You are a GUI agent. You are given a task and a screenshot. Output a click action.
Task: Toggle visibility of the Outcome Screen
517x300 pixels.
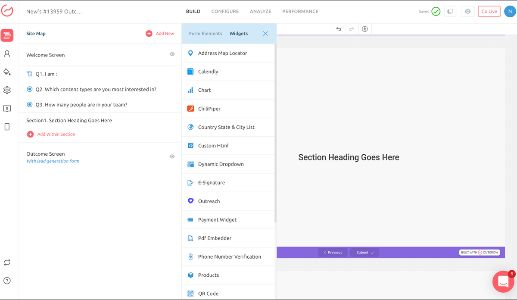172,156
